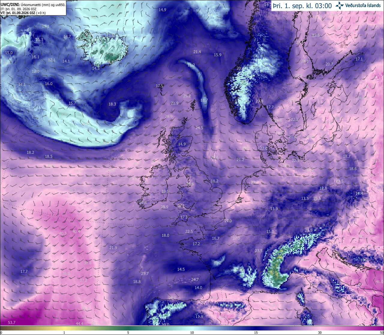
Task: Click the 13.9 value label over Germany
Action: 274,209
